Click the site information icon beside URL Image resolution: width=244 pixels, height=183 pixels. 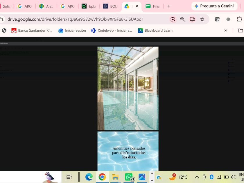coord(2,19)
